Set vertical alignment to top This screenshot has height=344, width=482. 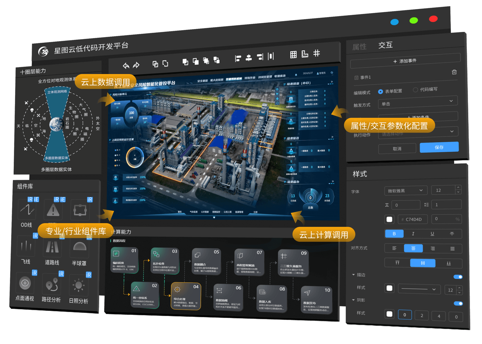tap(397, 262)
